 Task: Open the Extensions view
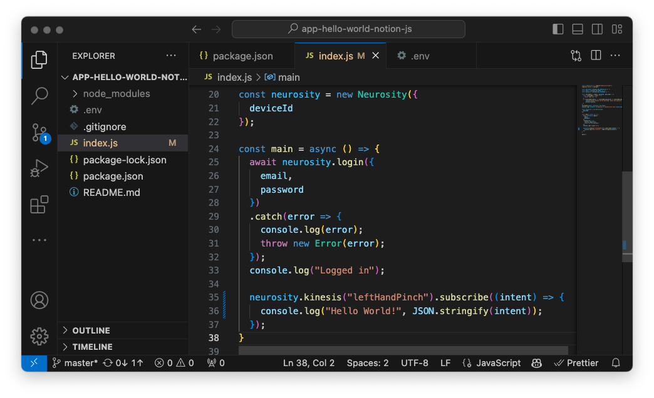[x=39, y=205]
